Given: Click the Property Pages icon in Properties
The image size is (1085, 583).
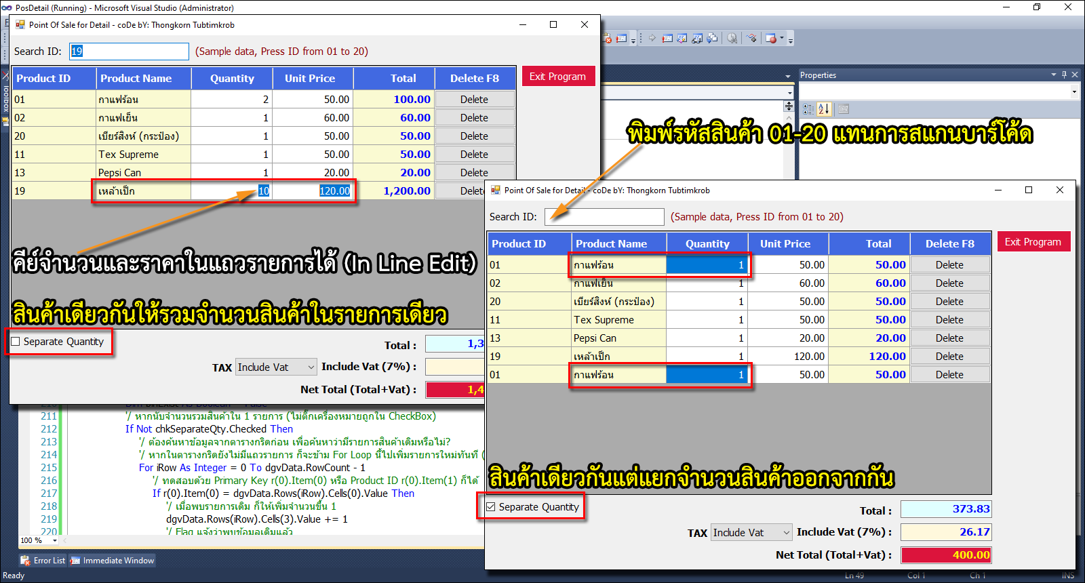Looking at the screenshot, I should [844, 108].
